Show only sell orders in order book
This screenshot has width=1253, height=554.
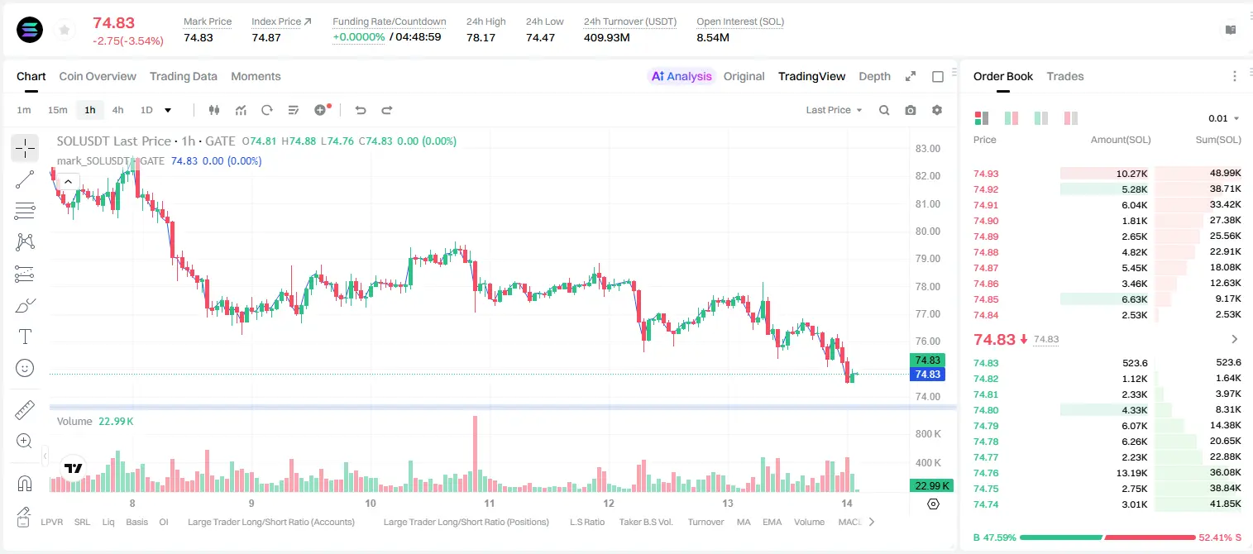1071,118
